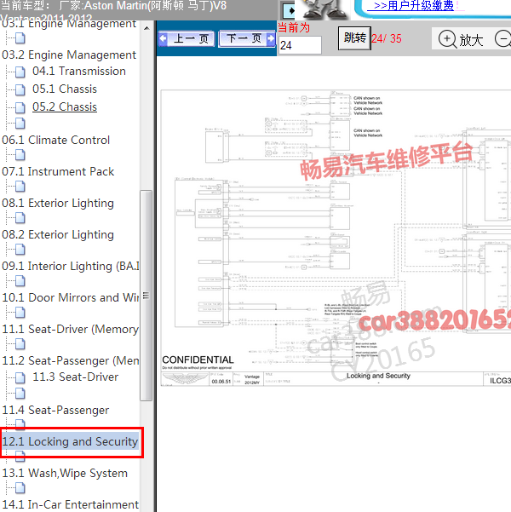
Task: Click the 24/ 35 page counter text
Action: coord(387,38)
